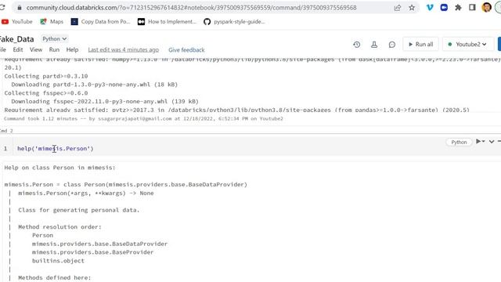Click the builtins.object output line
The height and width of the screenshot is (282, 501).
tap(58, 261)
